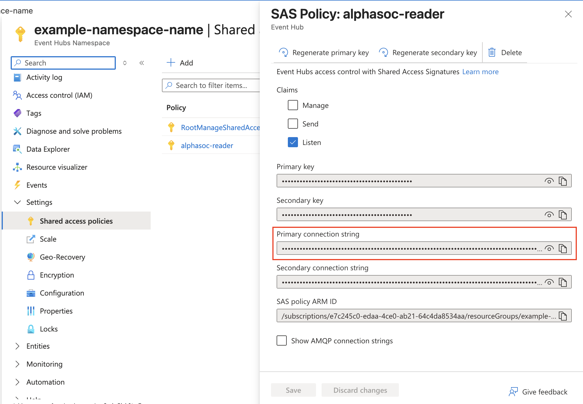Enable the Manage claim checkbox
This screenshot has width=583, height=404.
[x=293, y=105]
